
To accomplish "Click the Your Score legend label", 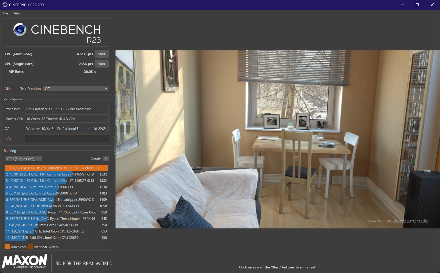I will [18, 247].
